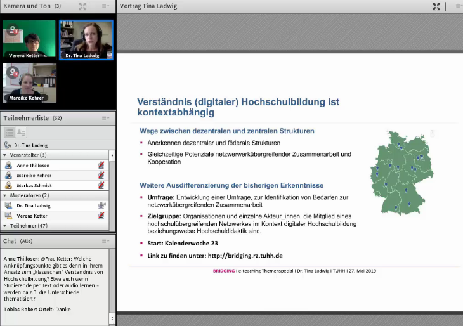Switch participant list to default list view
This screenshot has width=463, height=326.
9,132
